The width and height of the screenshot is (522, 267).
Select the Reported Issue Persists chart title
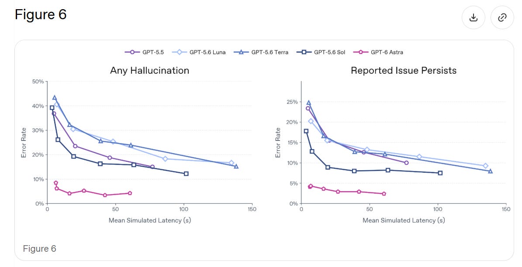click(404, 71)
